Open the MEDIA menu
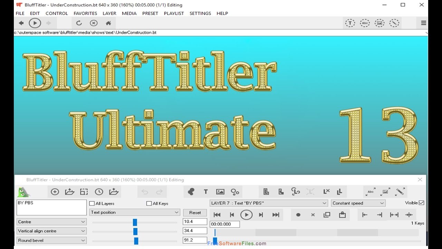 [x=129, y=13]
